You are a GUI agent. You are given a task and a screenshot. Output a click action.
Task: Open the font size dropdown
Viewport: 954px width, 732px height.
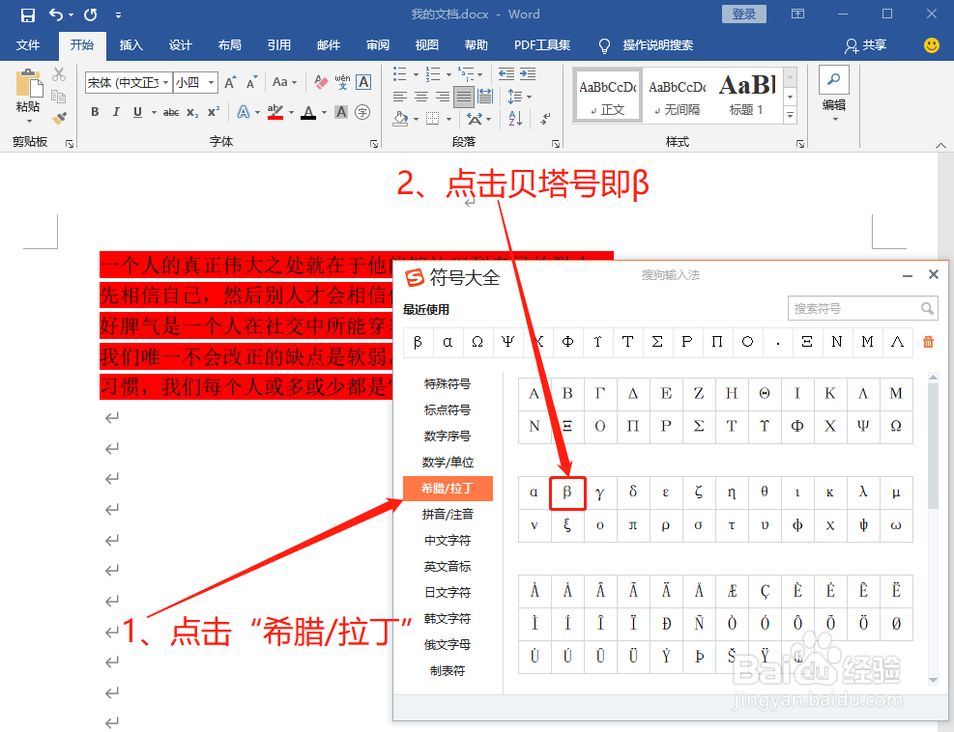pos(211,82)
